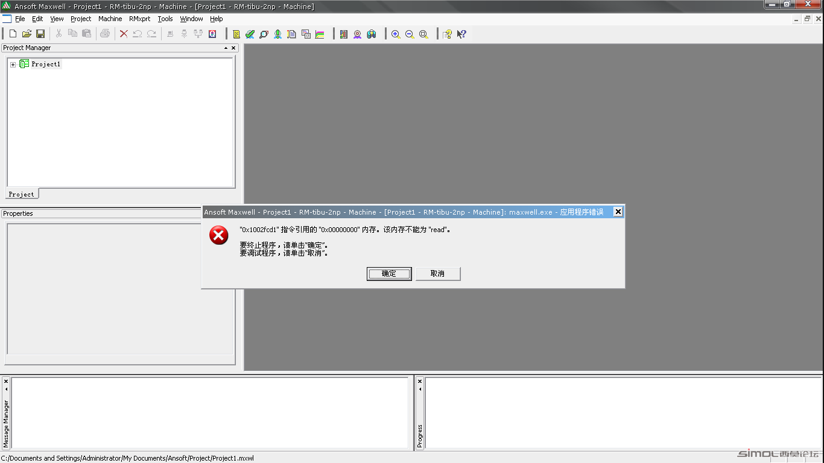The height and width of the screenshot is (463, 824).
Task: Click the Zoom Out magnifier icon
Action: tap(410, 34)
